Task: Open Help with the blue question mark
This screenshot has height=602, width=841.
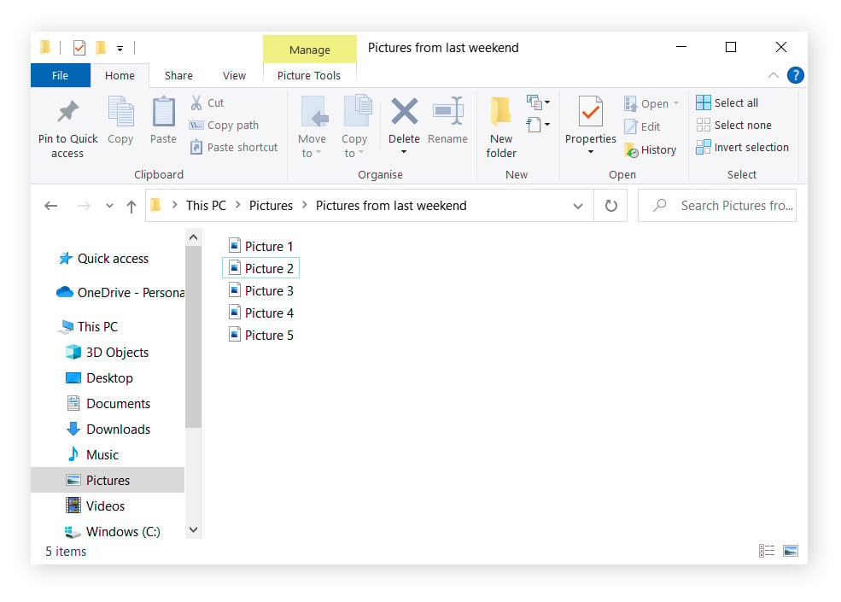Action: 796,75
